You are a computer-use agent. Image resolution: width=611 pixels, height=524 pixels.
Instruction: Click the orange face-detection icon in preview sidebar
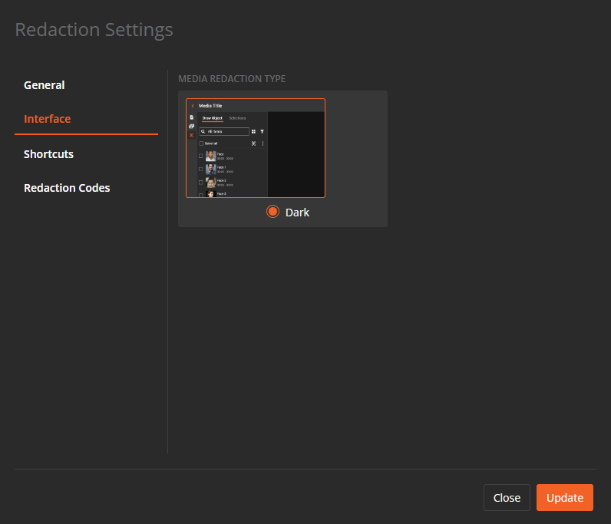191,135
